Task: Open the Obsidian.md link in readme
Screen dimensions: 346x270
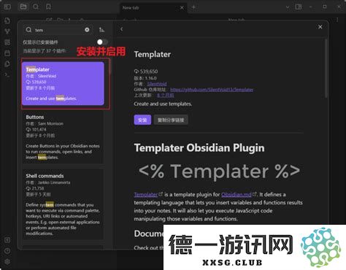Action: pos(237,195)
